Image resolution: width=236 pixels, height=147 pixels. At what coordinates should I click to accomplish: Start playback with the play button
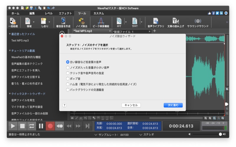[13, 126]
